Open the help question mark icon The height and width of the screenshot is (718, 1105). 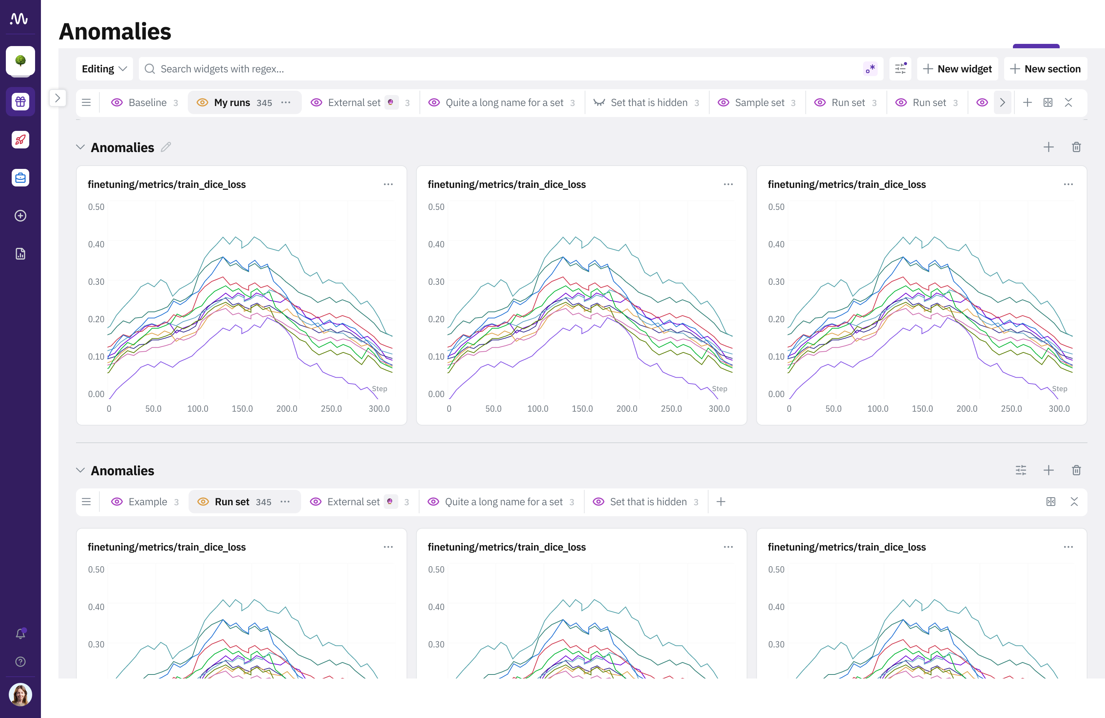tap(20, 662)
